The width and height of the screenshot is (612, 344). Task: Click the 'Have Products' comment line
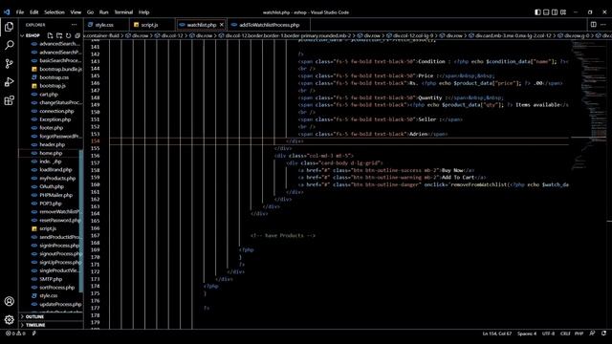coord(283,236)
